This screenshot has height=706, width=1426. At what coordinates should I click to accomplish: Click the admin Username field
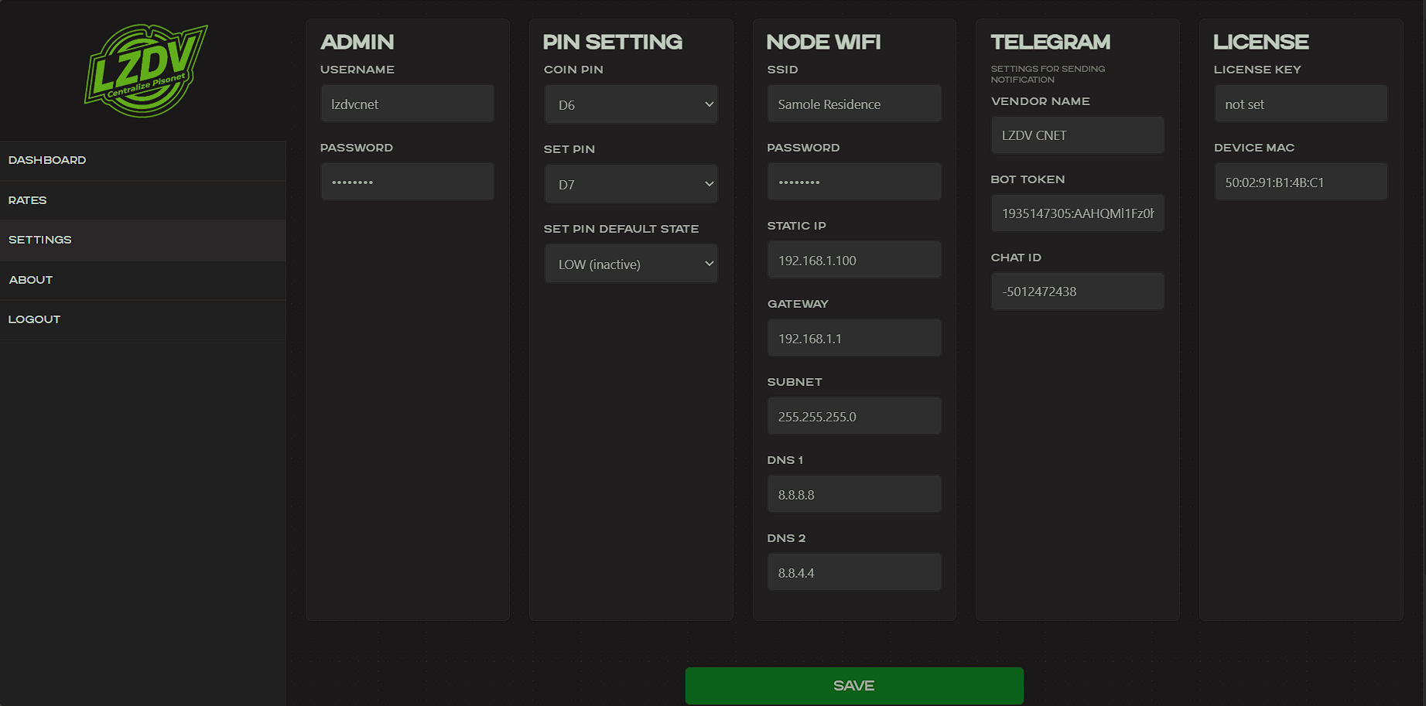(x=407, y=104)
